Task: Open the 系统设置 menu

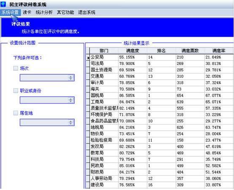Action: [10, 12]
